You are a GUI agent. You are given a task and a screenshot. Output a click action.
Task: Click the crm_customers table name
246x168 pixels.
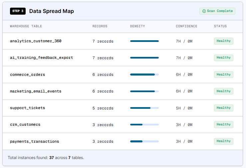pos(25,125)
